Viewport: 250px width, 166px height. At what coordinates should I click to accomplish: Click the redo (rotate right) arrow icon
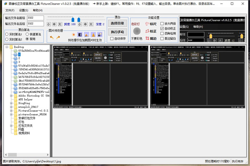[x=58, y=37]
